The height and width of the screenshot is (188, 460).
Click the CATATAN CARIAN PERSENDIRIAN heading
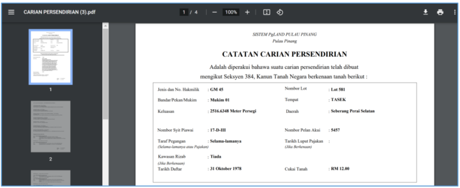[x=284, y=54]
